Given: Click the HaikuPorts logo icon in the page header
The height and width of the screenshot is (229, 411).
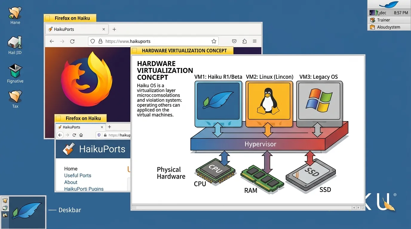Looking at the screenshot, I should 69,149.
